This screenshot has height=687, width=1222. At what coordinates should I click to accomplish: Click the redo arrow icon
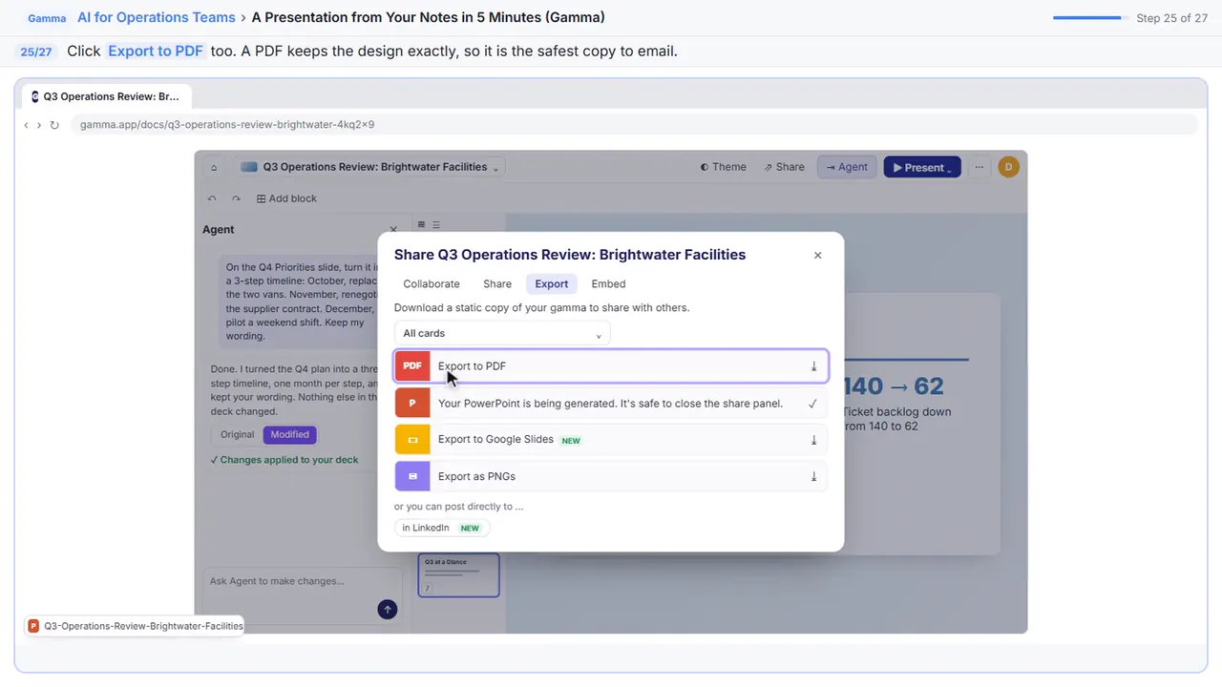click(x=236, y=198)
